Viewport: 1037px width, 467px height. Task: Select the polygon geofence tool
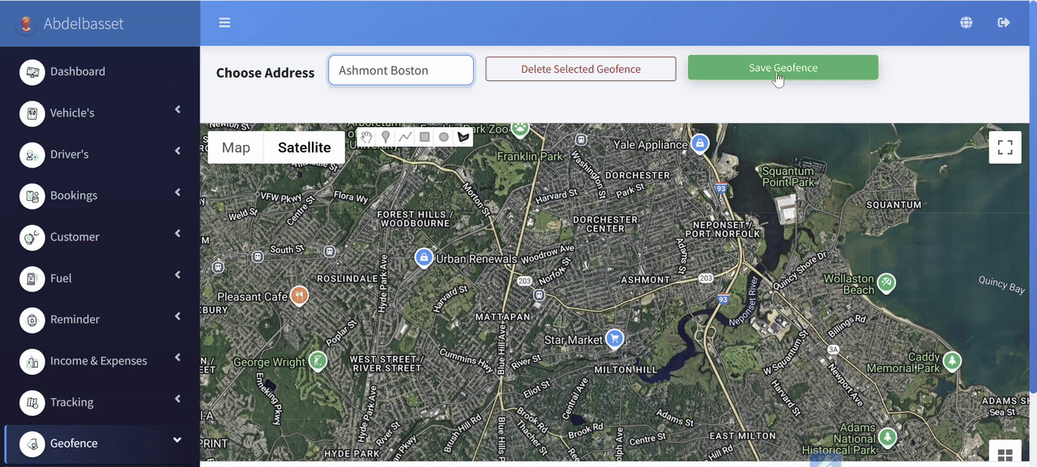pos(463,137)
